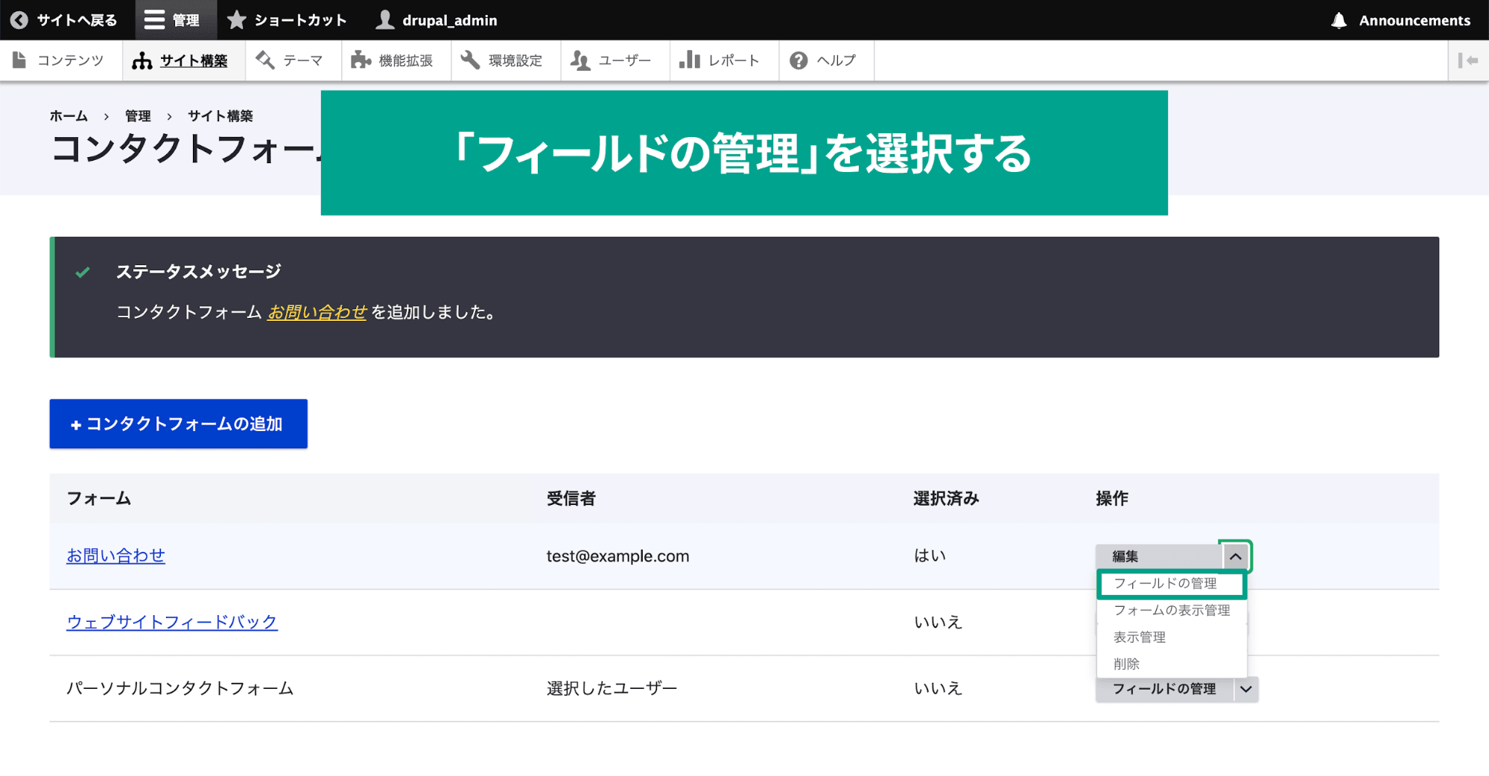This screenshot has width=1489, height=776.
Task: Open the ユーザー menu
Action: coord(615,60)
